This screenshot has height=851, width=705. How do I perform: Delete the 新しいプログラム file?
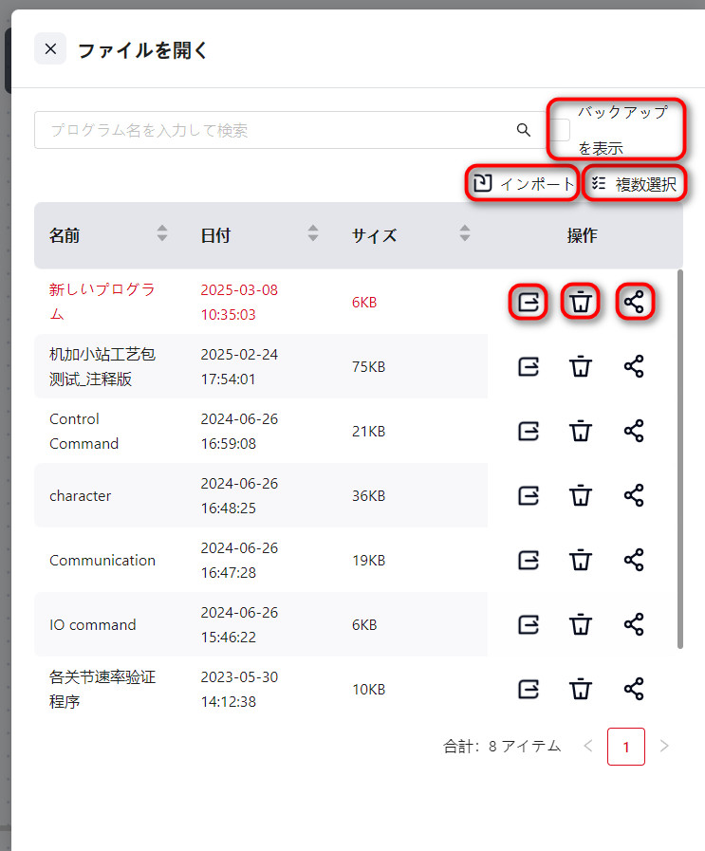(x=581, y=303)
